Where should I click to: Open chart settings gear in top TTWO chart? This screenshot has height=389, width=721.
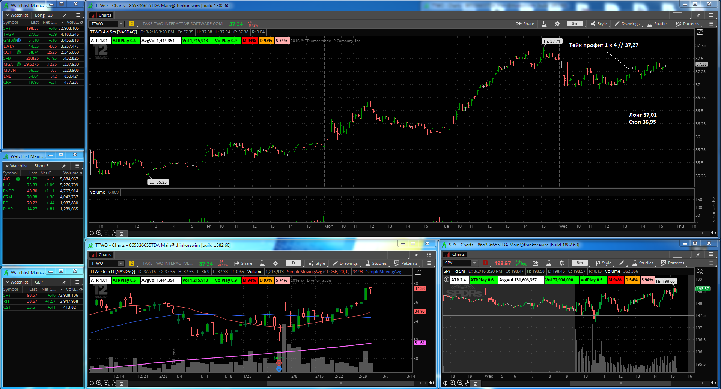pyautogui.click(x=557, y=24)
